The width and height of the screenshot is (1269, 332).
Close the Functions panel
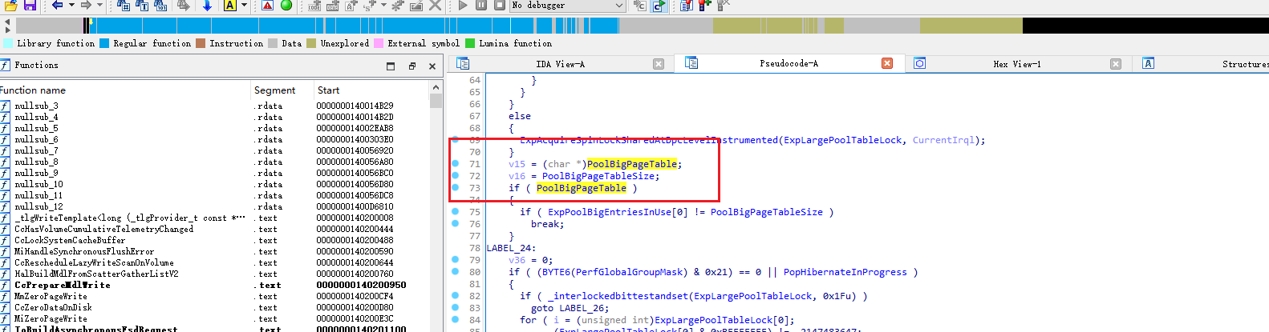[x=432, y=66]
